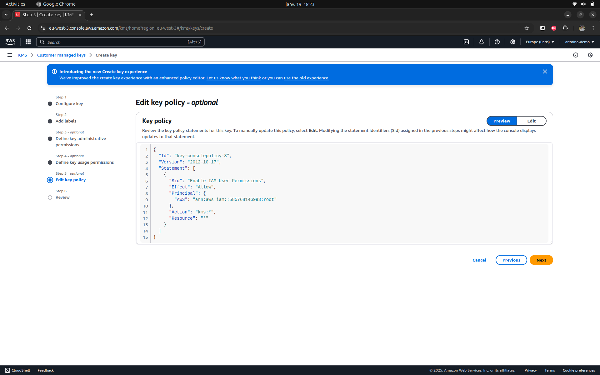Select the Edit key policy step
This screenshot has height=375, width=600.
[x=71, y=180]
